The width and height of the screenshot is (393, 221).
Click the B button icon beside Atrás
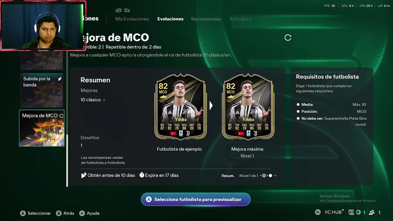[59, 213]
